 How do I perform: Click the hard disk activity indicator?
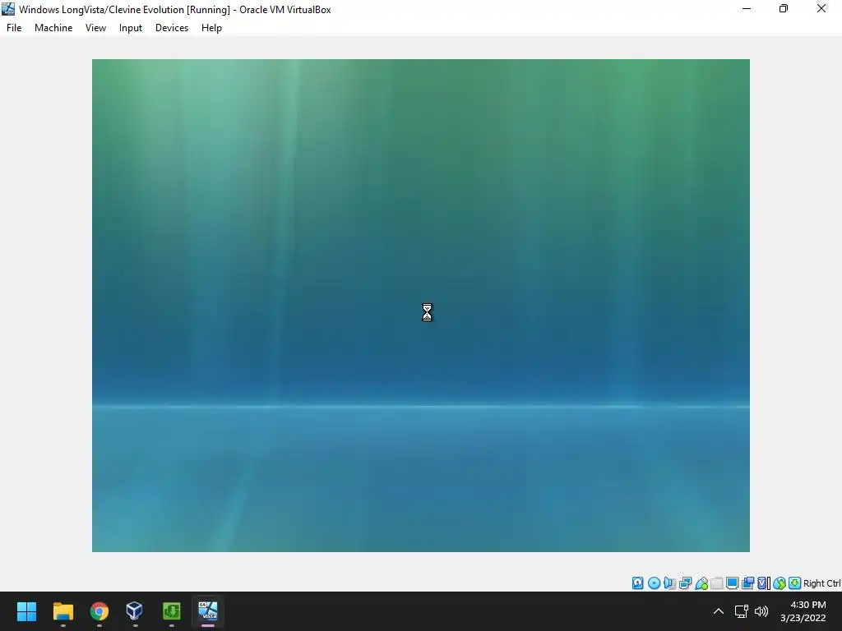637,583
